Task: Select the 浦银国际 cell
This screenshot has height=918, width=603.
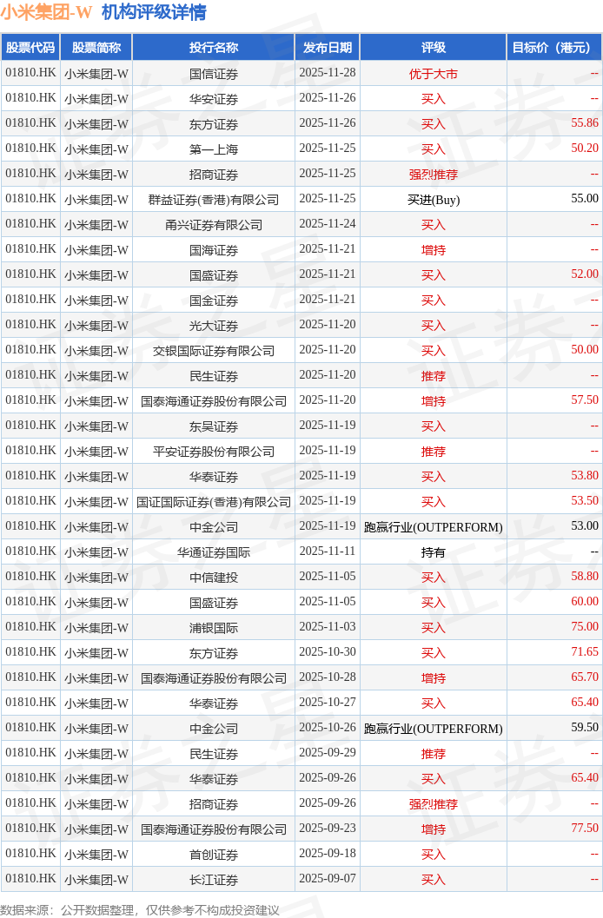Action: (x=214, y=628)
